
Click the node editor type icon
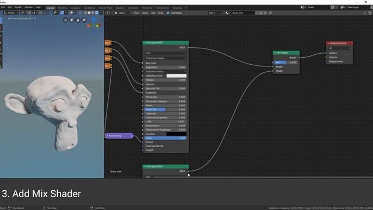click(109, 13)
